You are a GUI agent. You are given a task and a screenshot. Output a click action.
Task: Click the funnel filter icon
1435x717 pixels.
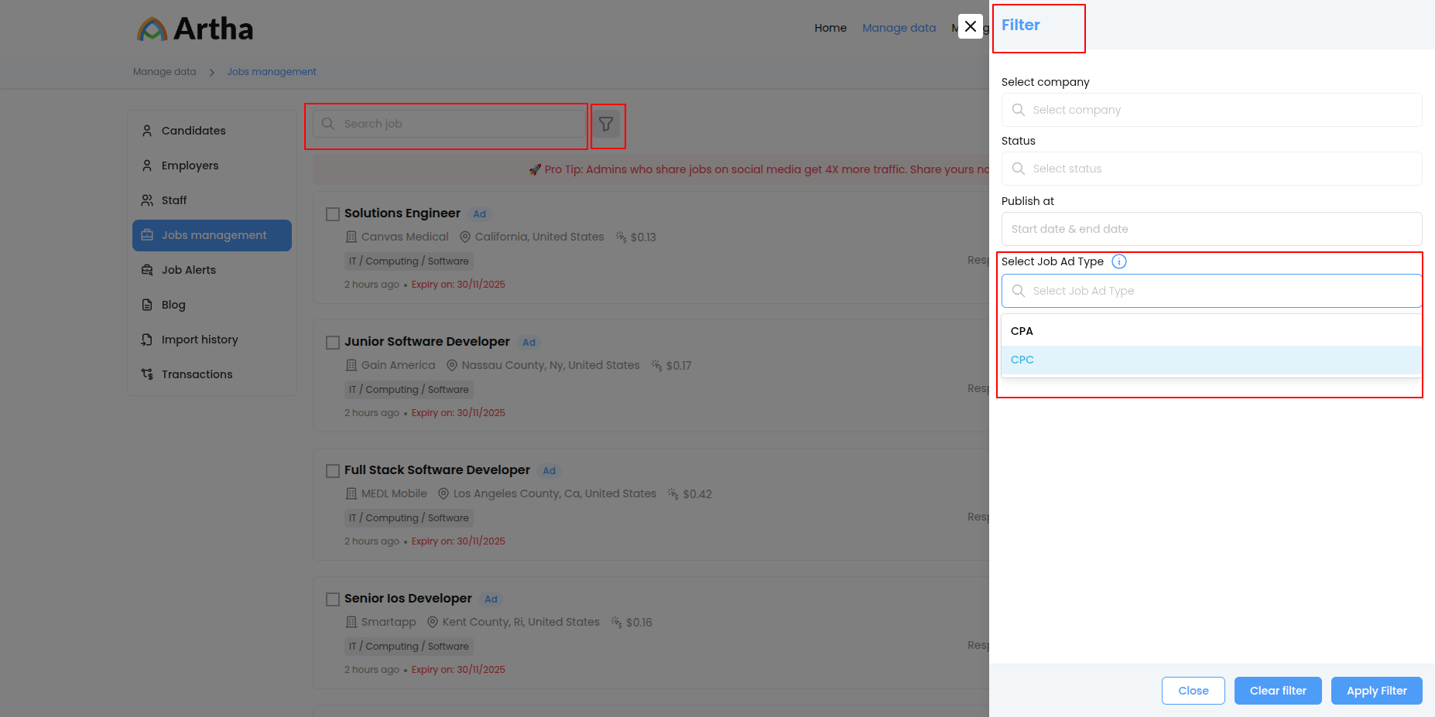(606, 124)
